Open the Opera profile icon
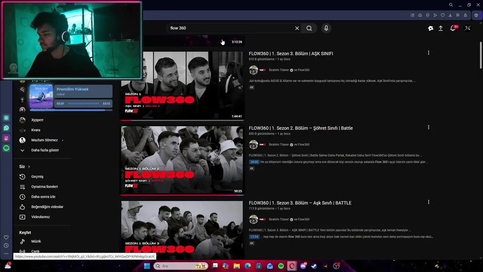 pos(465,15)
